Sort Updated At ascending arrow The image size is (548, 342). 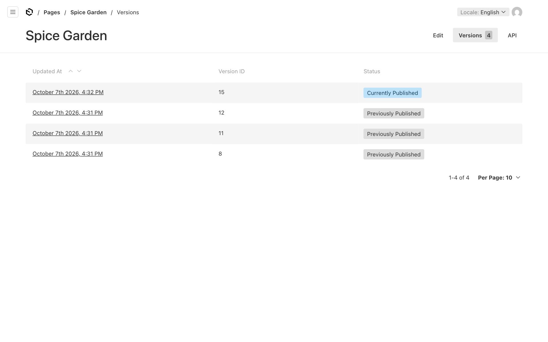coord(70,71)
